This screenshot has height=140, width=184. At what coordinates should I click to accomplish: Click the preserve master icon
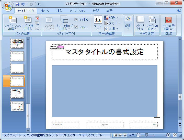click(37, 29)
